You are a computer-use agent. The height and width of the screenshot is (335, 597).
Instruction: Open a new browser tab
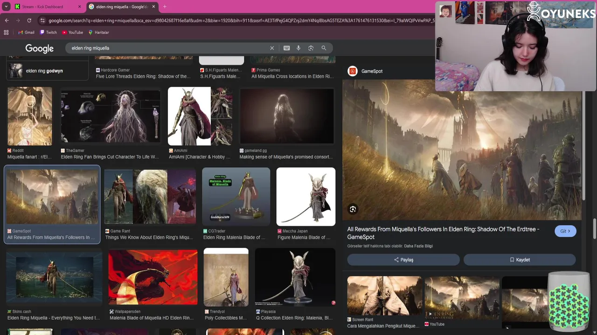coord(165,7)
